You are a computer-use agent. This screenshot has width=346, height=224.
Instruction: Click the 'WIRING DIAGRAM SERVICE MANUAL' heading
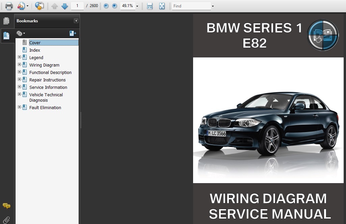tap(270, 206)
